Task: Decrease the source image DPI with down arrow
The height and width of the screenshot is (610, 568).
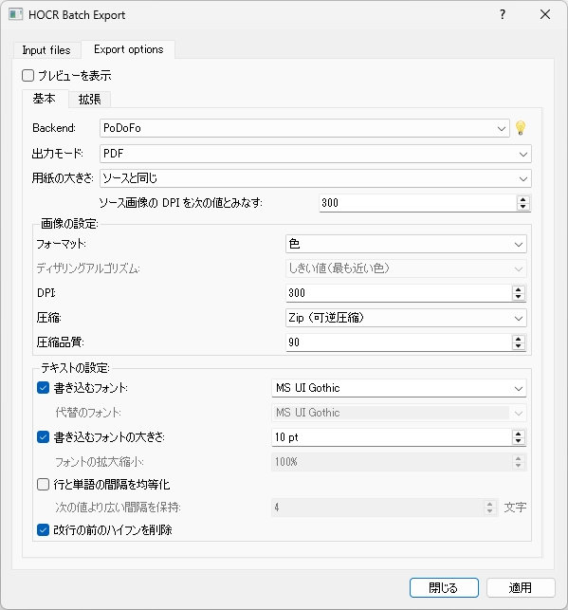Action: click(523, 207)
